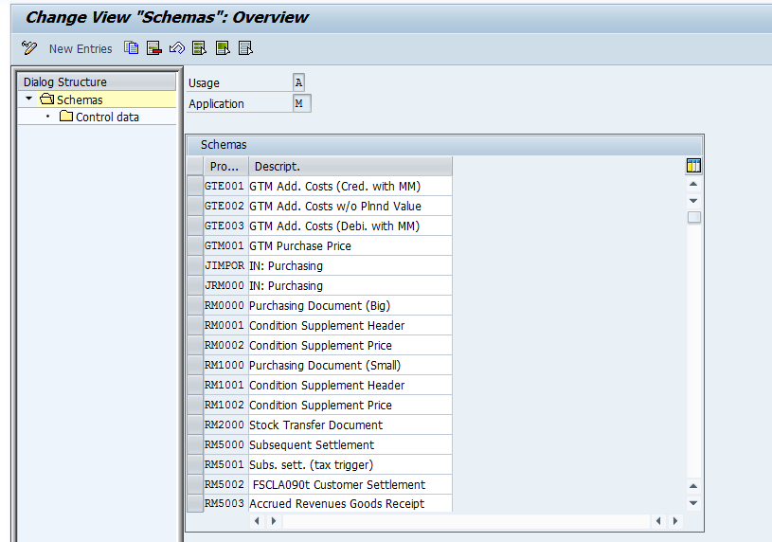The image size is (772, 542).
Task: Select row marker for GTM001
Action: coord(195,245)
